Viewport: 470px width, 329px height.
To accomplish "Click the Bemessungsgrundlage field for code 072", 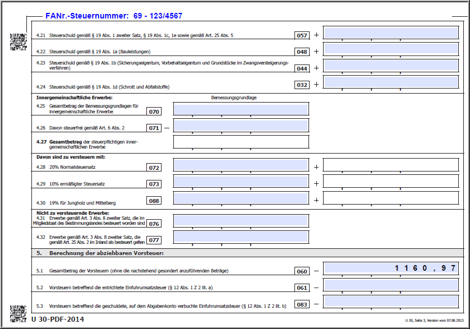I will coord(241,165).
